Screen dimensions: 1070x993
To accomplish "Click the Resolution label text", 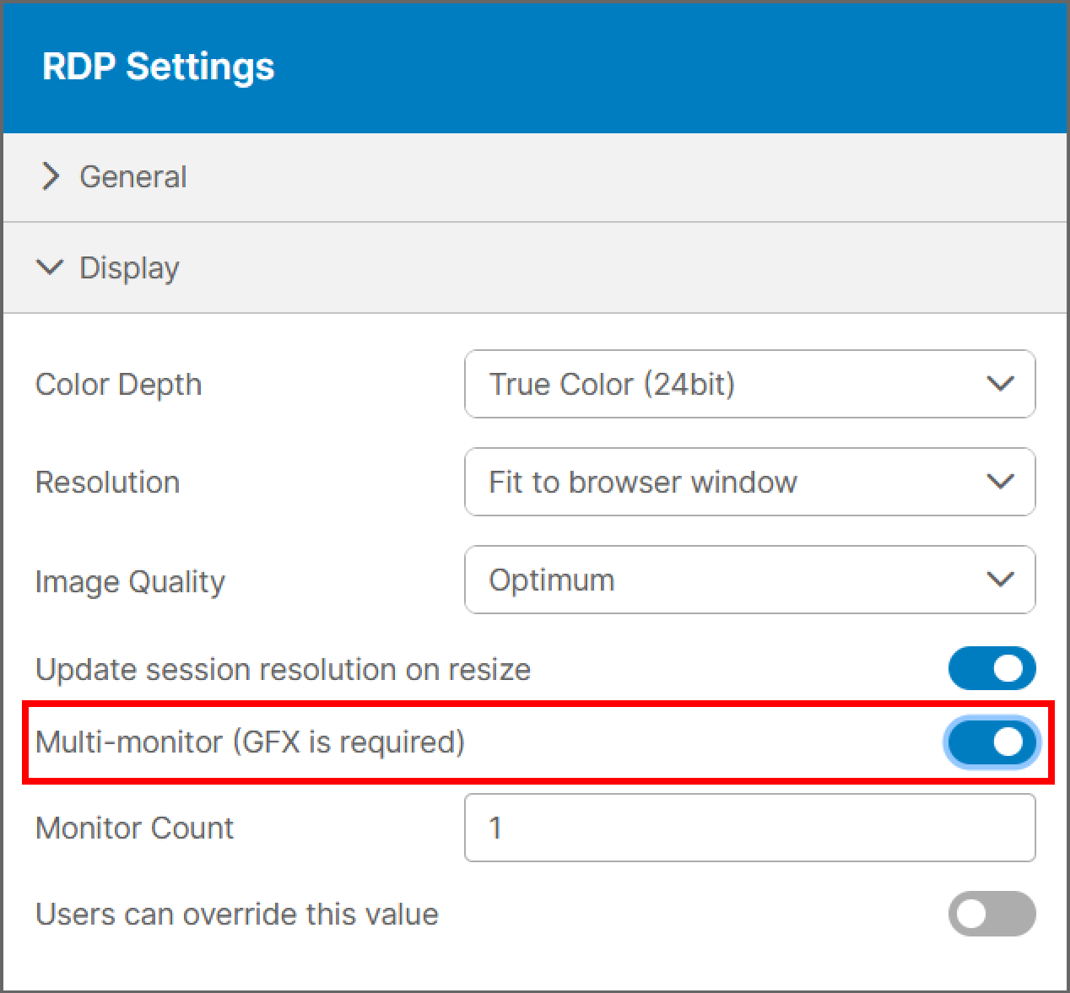I will pos(107,482).
